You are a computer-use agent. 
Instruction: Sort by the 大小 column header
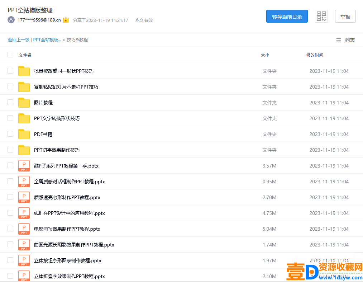(x=265, y=55)
